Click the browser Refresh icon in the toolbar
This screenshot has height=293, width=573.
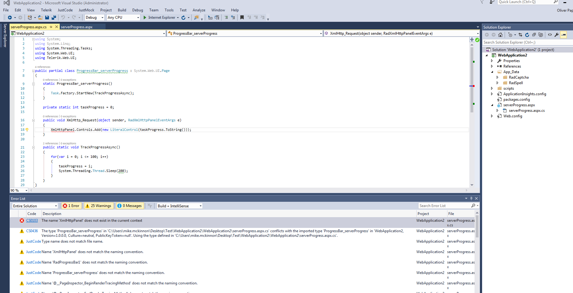(183, 18)
